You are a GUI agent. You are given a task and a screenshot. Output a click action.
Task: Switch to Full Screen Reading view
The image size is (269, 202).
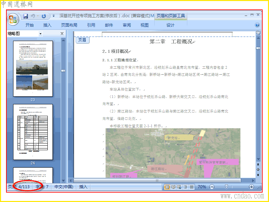tap(173, 187)
